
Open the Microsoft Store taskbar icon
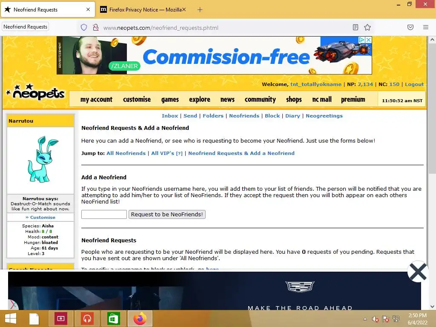(113, 318)
